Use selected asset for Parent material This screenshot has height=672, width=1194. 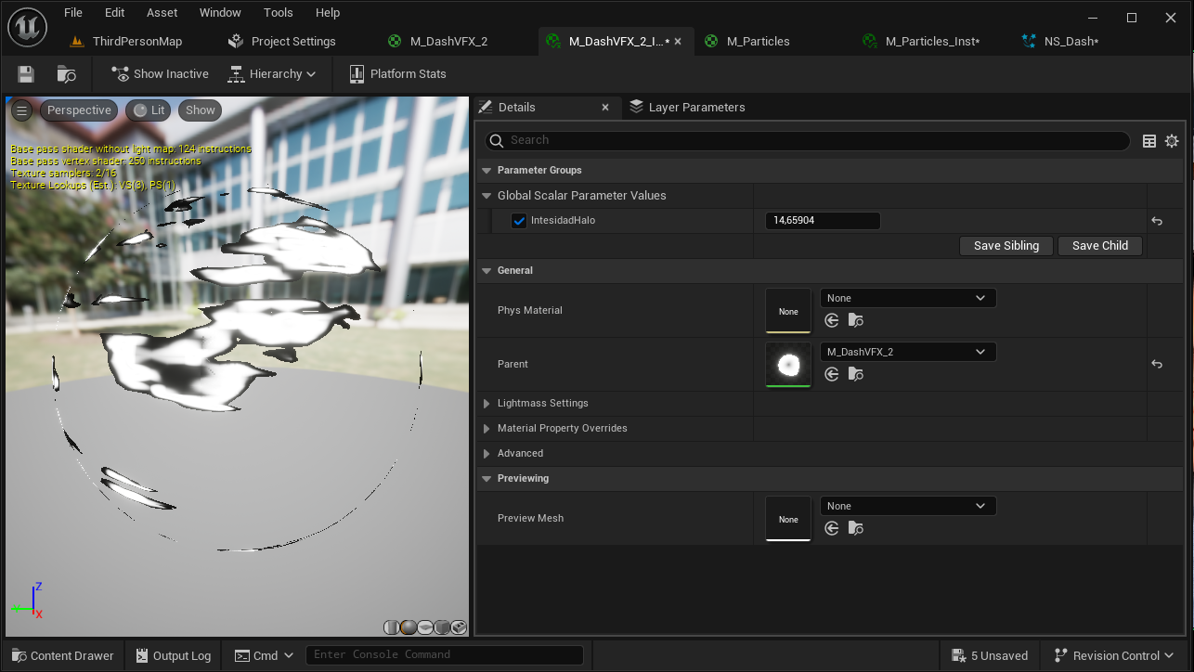832,374
